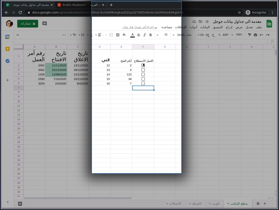Open Google Keep in the side panel
The height and width of the screenshot is (210, 279).
pyautogui.click(x=7, y=49)
